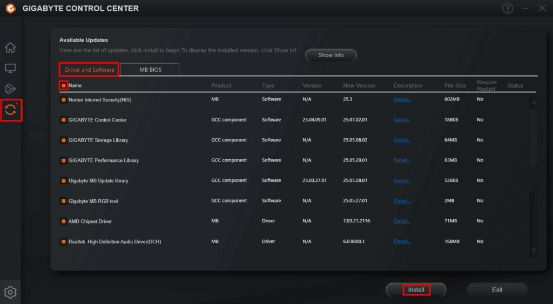This screenshot has height=304, width=553.
Task: Click the Install button
Action: (x=416, y=290)
